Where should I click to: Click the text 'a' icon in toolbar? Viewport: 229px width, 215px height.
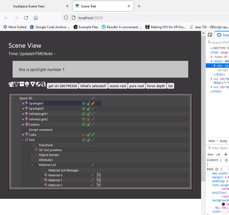click(x=44, y=84)
